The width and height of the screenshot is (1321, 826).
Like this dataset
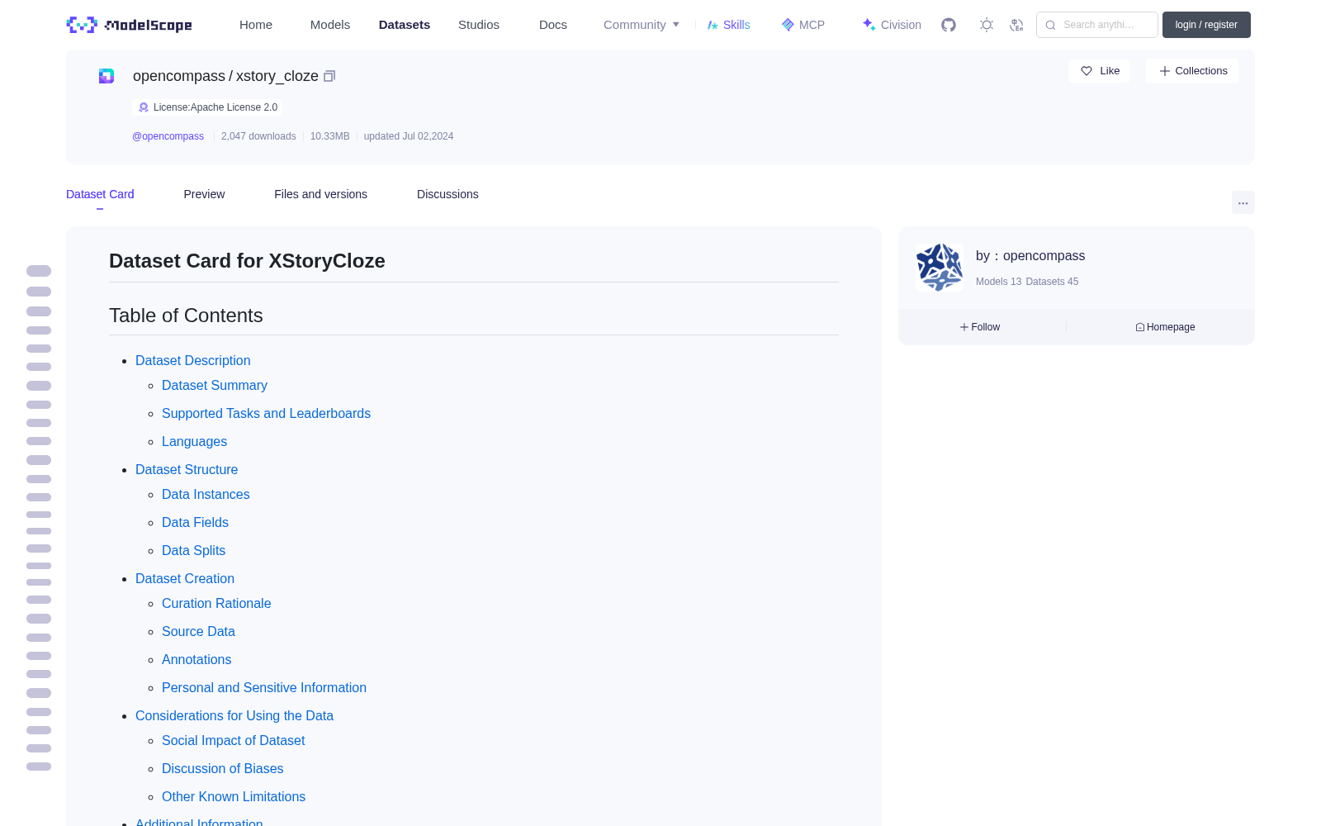(1100, 71)
